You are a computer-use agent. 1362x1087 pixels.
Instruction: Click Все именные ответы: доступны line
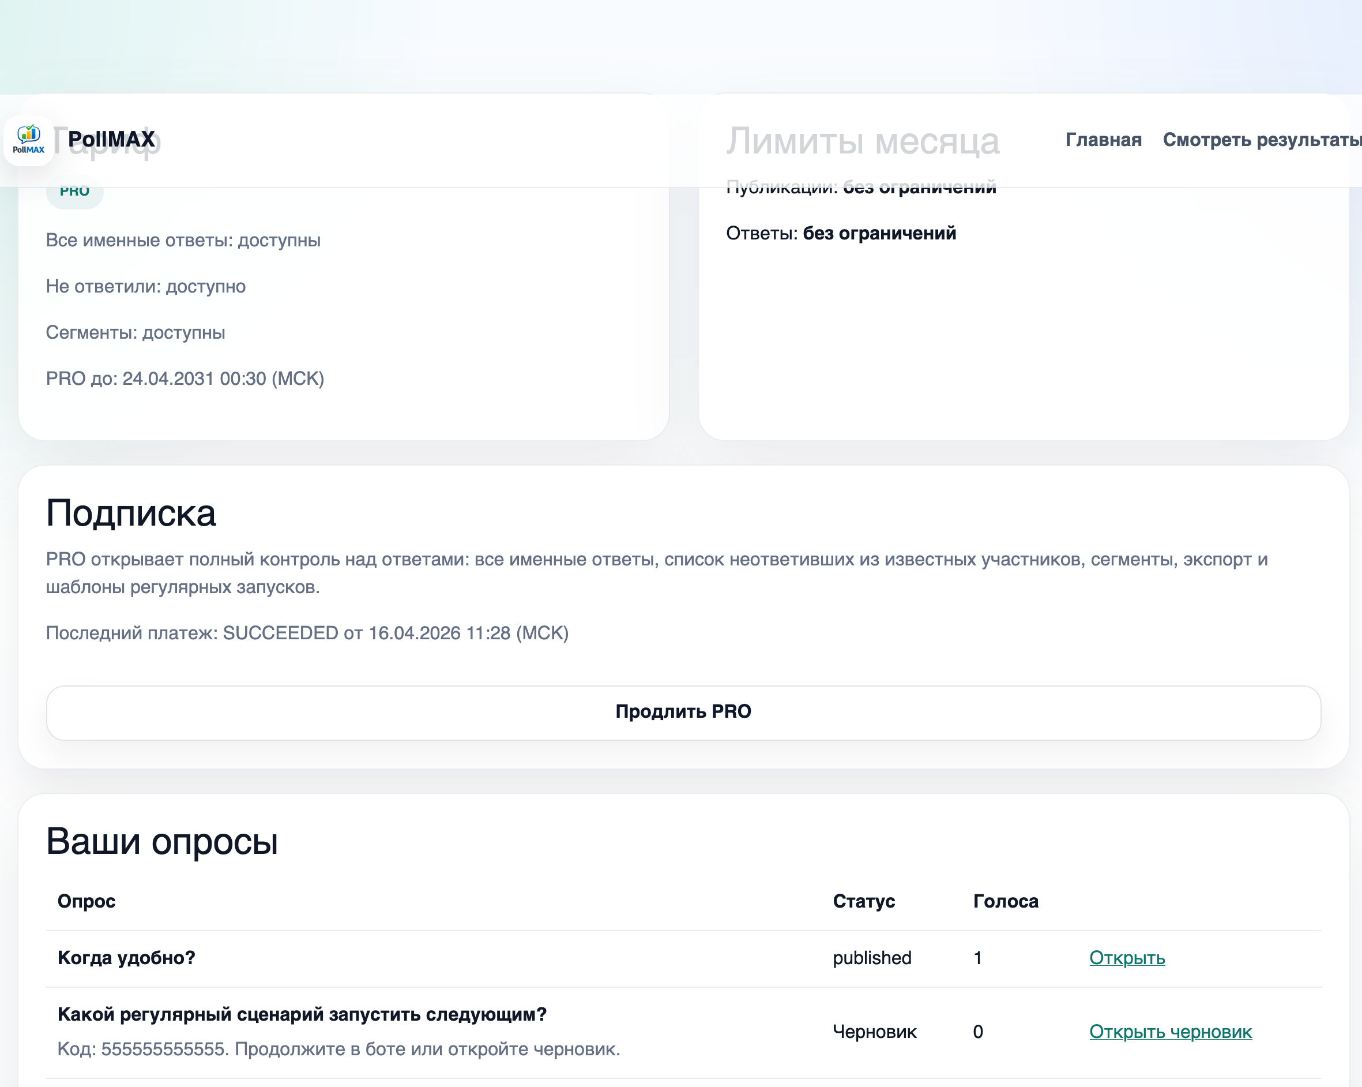pyautogui.click(x=183, y=240)
